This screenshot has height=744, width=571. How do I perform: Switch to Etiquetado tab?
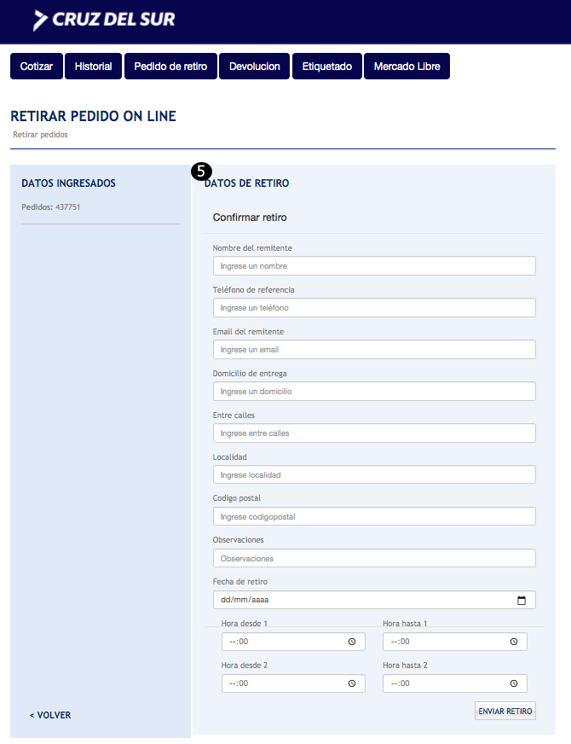[x=327, y=67]
